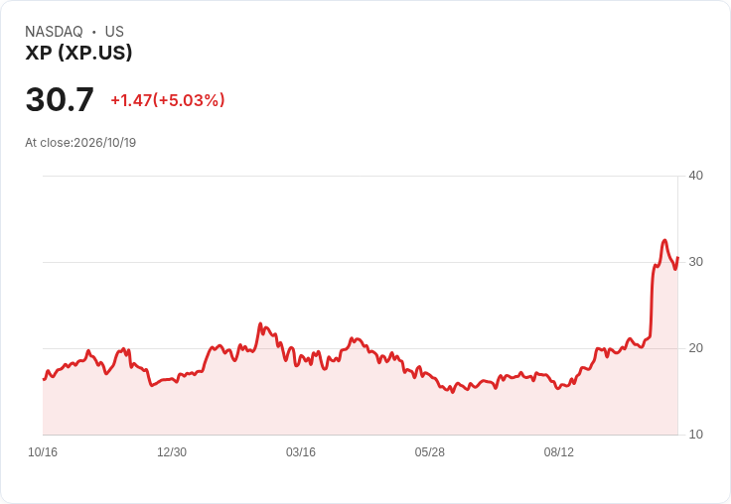731x504 pixels.
Task: Click the NASDAQ exchange label
Action: coord(54,32)
